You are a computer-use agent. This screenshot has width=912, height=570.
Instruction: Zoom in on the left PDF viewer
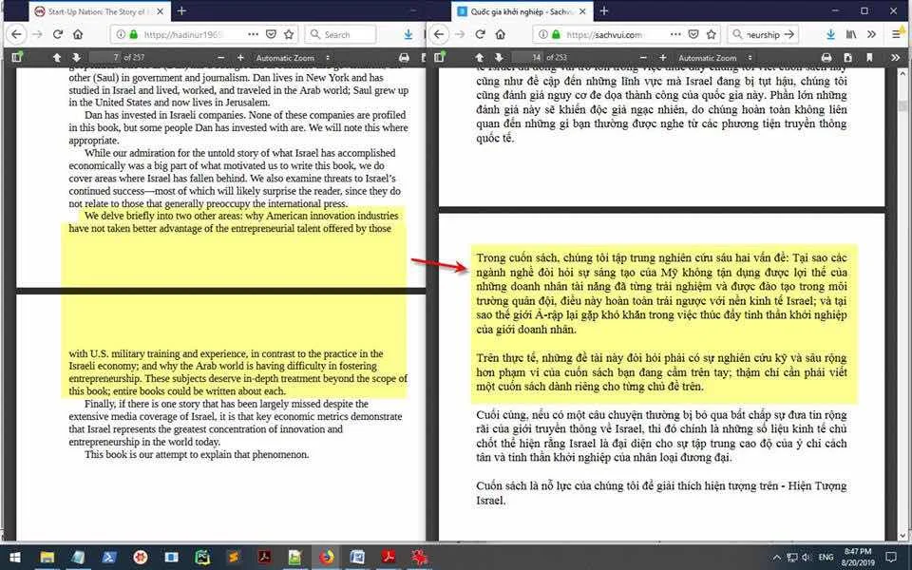pyautogui.click(x=240, y=58)
